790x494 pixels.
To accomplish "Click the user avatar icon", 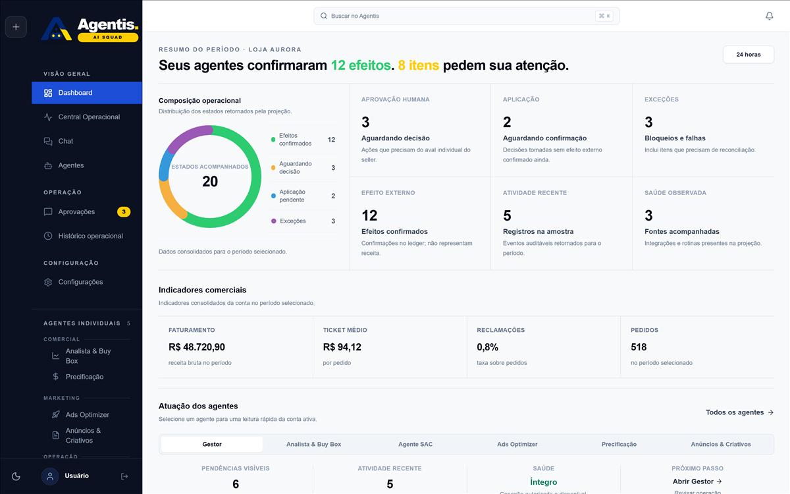I will click(x=50, y=476).
